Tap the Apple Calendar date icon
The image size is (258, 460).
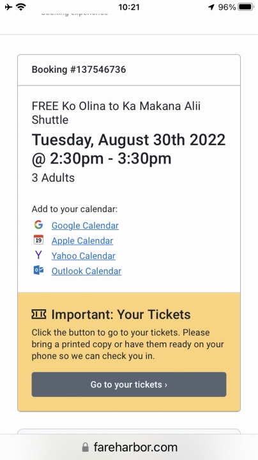(x=38, y=240)
